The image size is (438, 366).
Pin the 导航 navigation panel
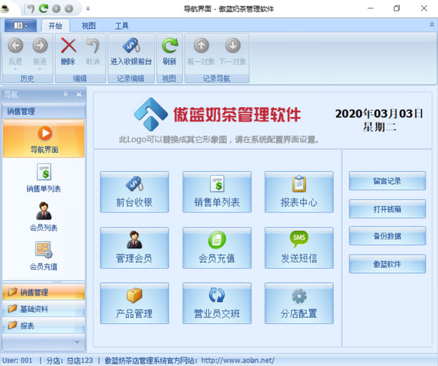66,94
